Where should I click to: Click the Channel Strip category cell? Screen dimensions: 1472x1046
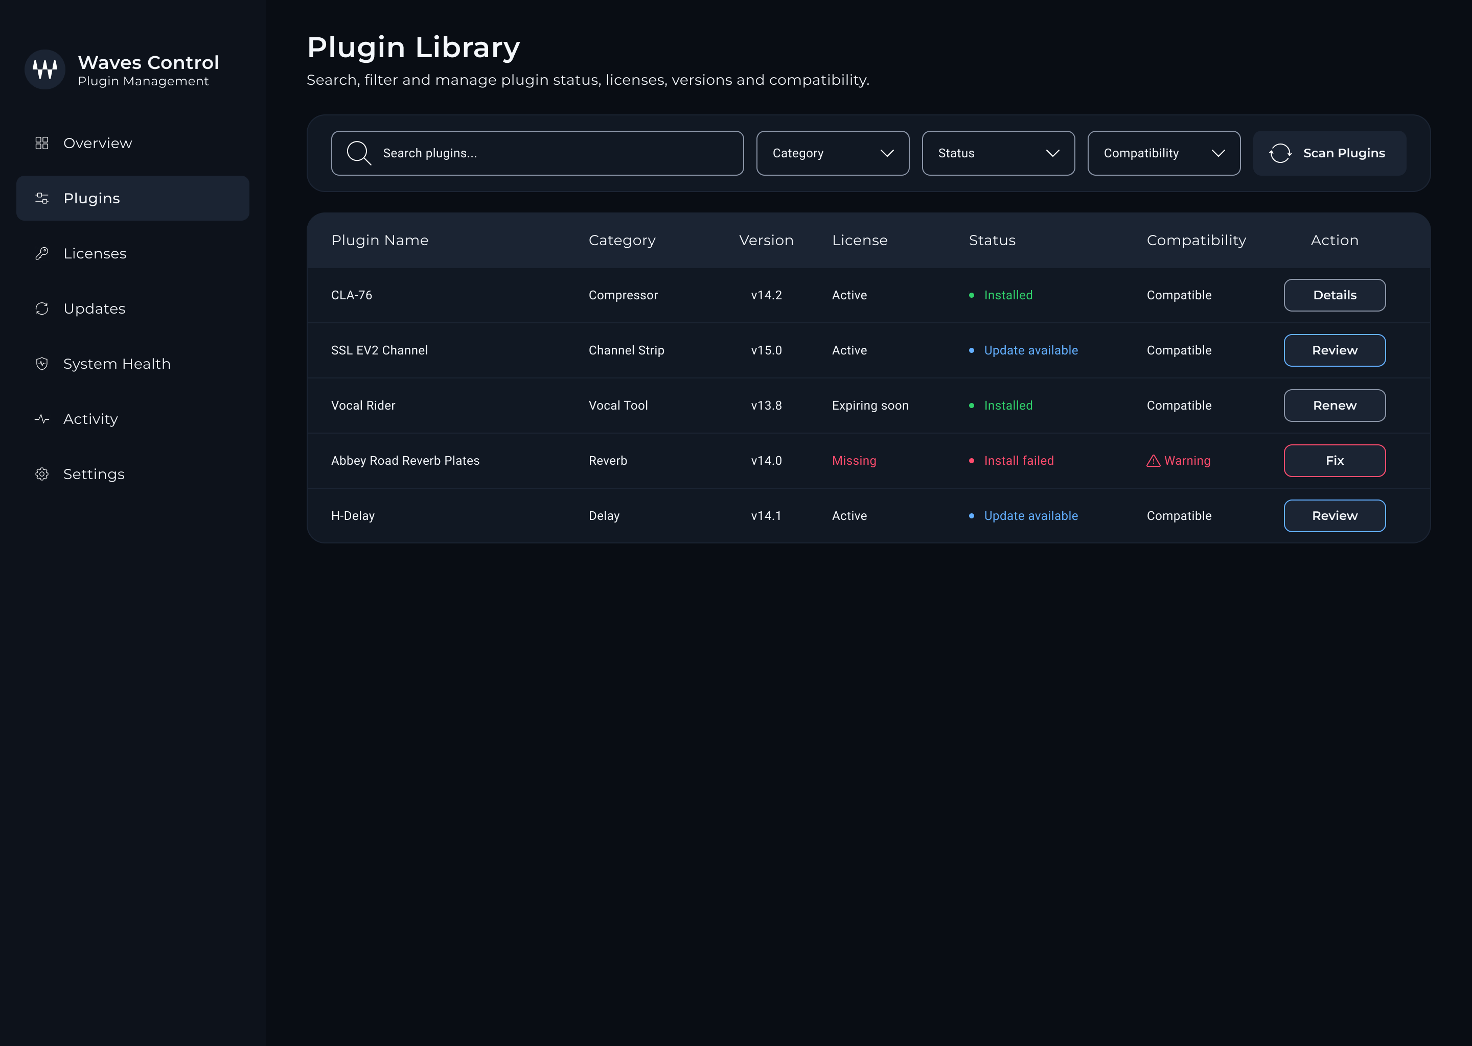tap(626, 350)
